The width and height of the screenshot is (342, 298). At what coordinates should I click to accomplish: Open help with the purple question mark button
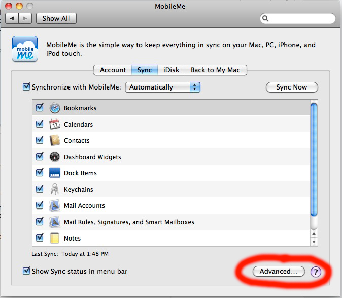pos(316,272)
